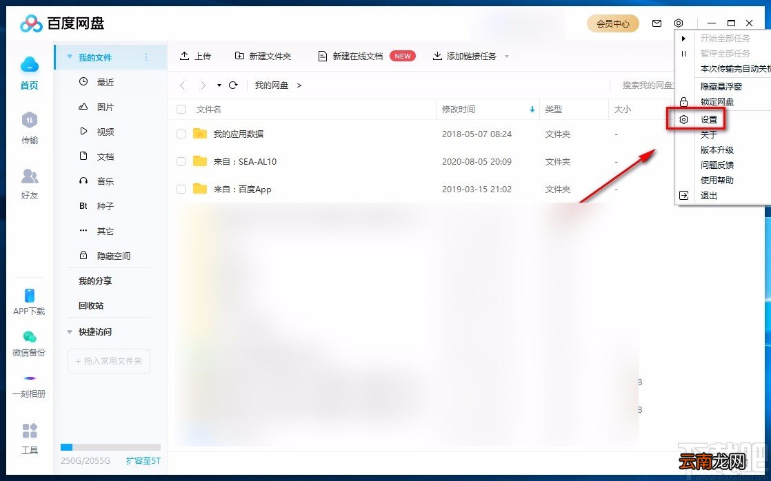
Task: Open the 首页 home cloud icon
Action: 30,64
